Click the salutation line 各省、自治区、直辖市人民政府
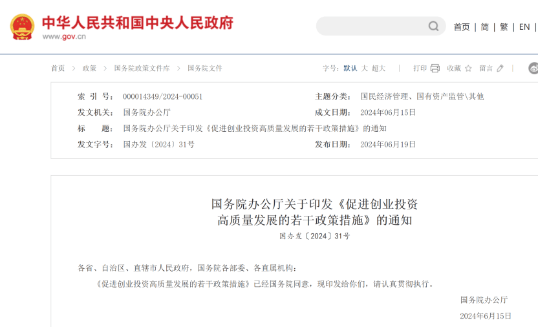 pyautogui.click(x=187, y=268)
